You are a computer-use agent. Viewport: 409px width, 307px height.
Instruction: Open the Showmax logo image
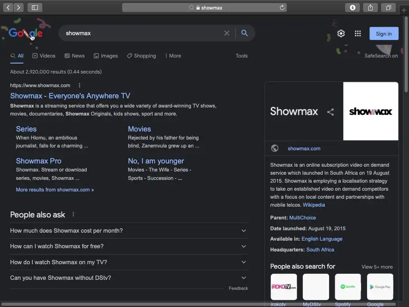point(371,111)
